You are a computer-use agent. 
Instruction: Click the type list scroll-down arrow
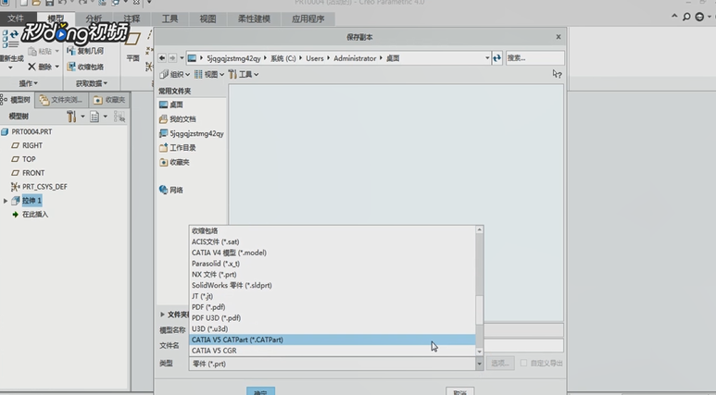coord(479,352)
